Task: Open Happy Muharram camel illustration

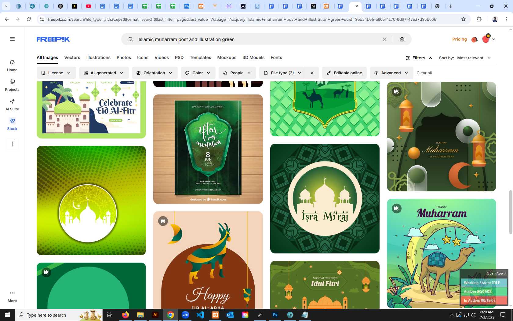Action: (x=442, y=253)
